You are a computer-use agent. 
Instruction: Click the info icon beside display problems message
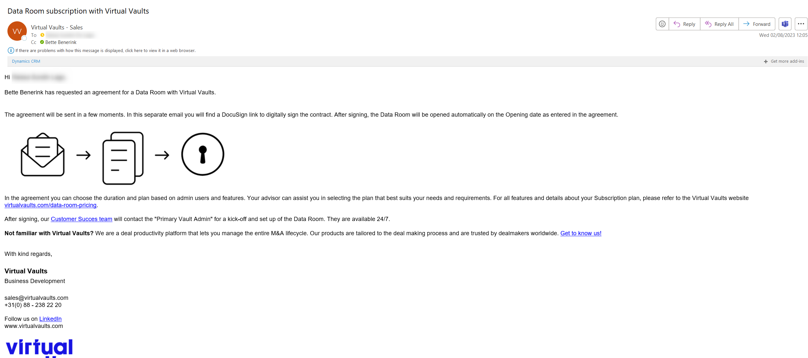point(11,50)
